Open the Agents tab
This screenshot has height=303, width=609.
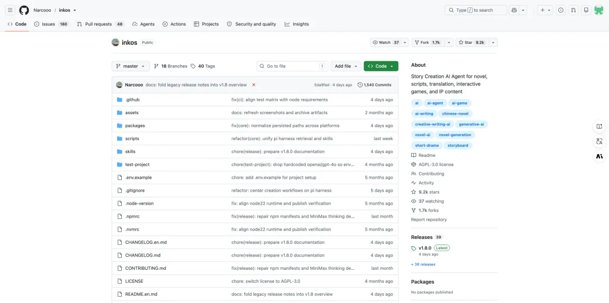point(143,24)
